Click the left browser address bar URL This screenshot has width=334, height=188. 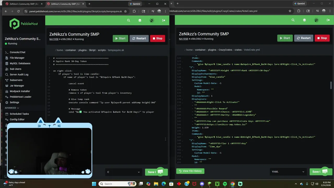[75, 11]
